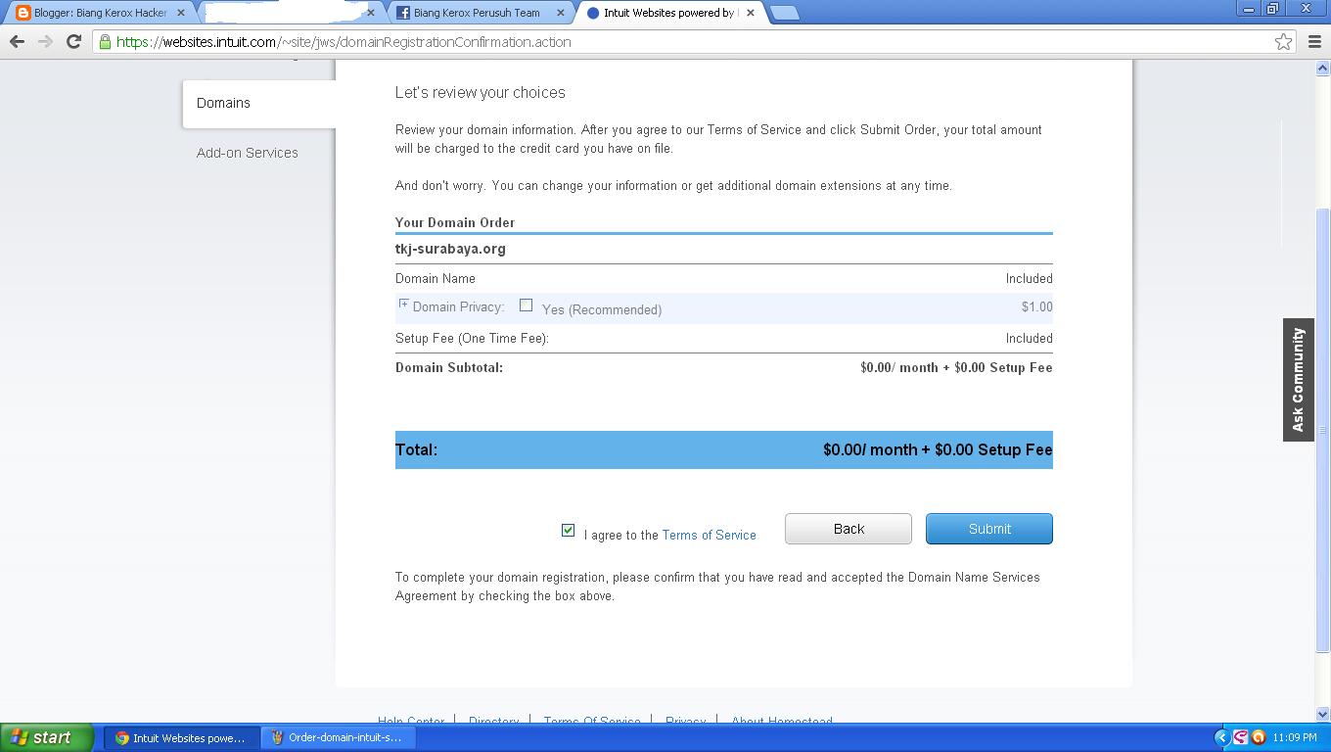
Task: Open the Ask Community side tab
Action: [x=1298, y=380]
